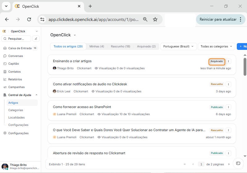Click the compose new conversation pencil icon
The image size is (247, 173).
pos(36,39)
